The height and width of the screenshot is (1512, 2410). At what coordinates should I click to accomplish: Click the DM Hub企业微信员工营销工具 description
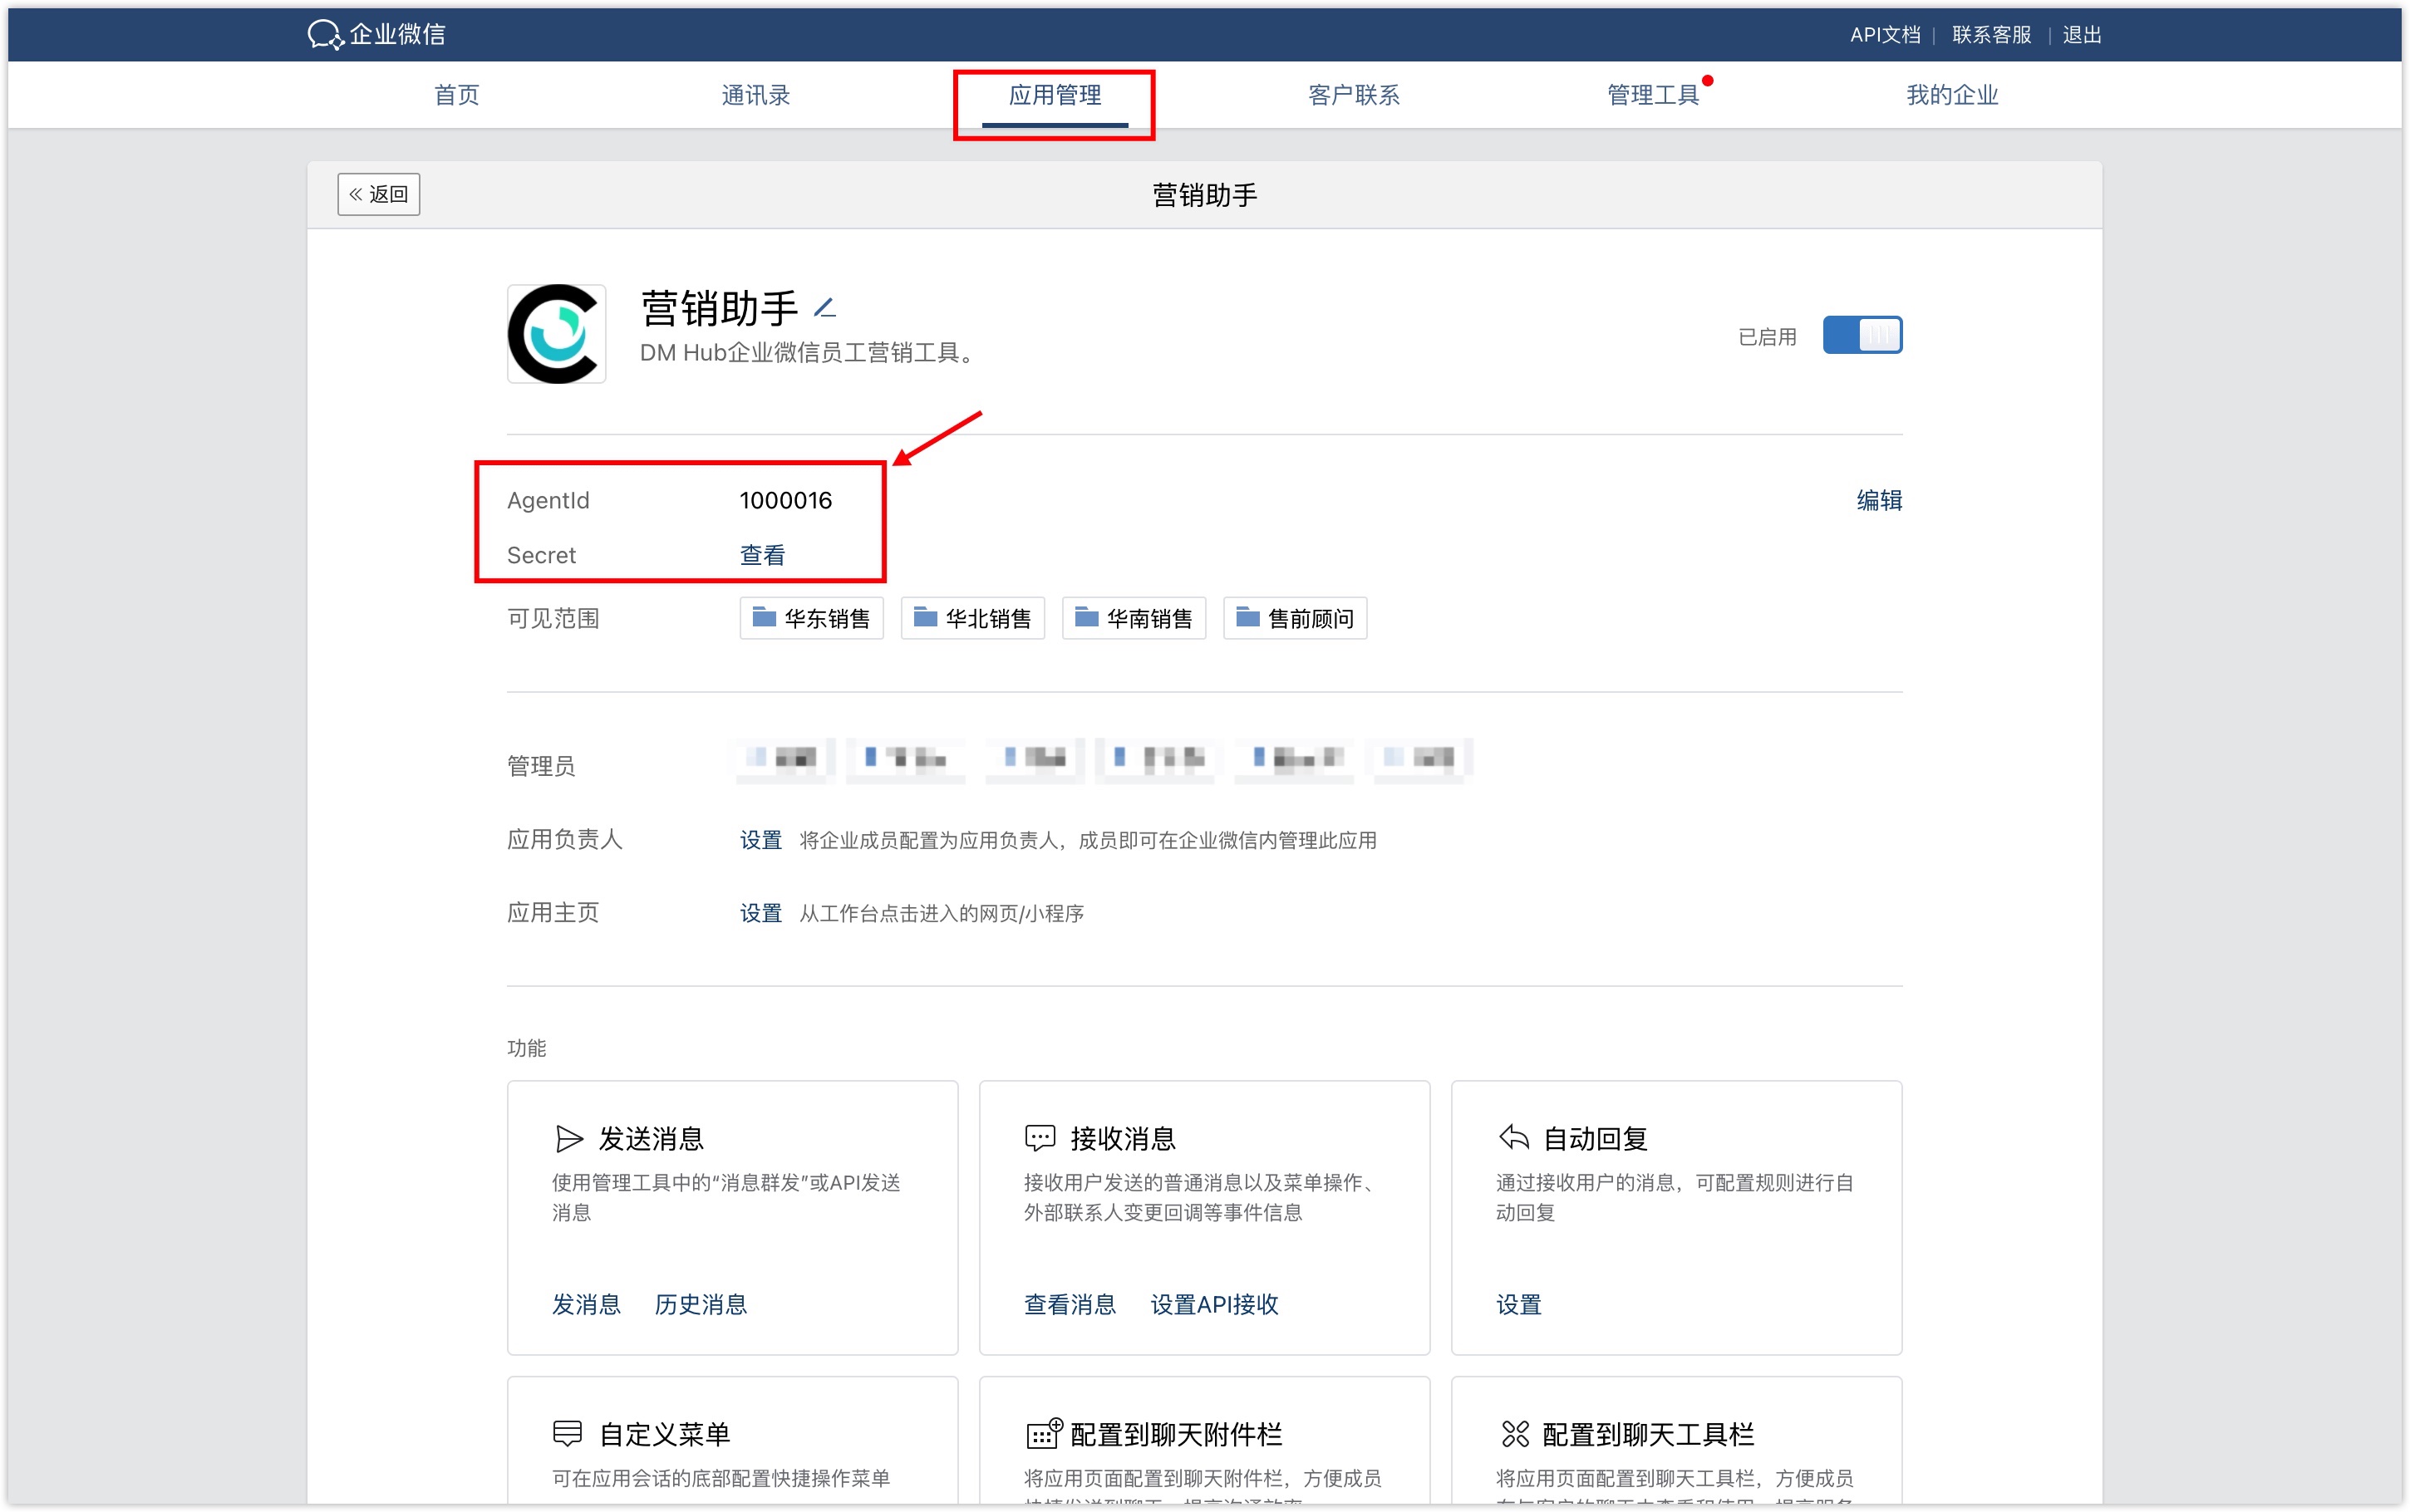point(809,352)
